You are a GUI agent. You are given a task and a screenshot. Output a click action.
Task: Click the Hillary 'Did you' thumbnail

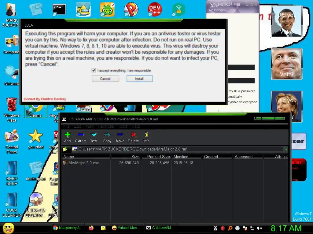(x=287, y=106)
